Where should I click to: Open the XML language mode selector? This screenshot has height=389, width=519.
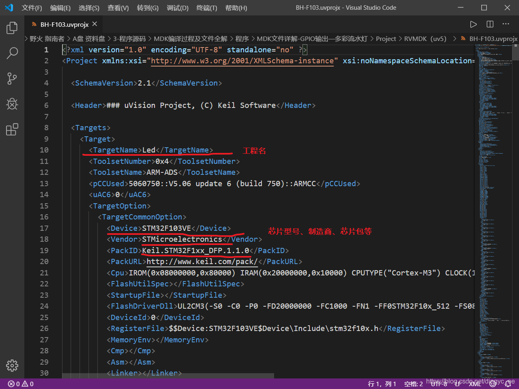click(474, 384)
